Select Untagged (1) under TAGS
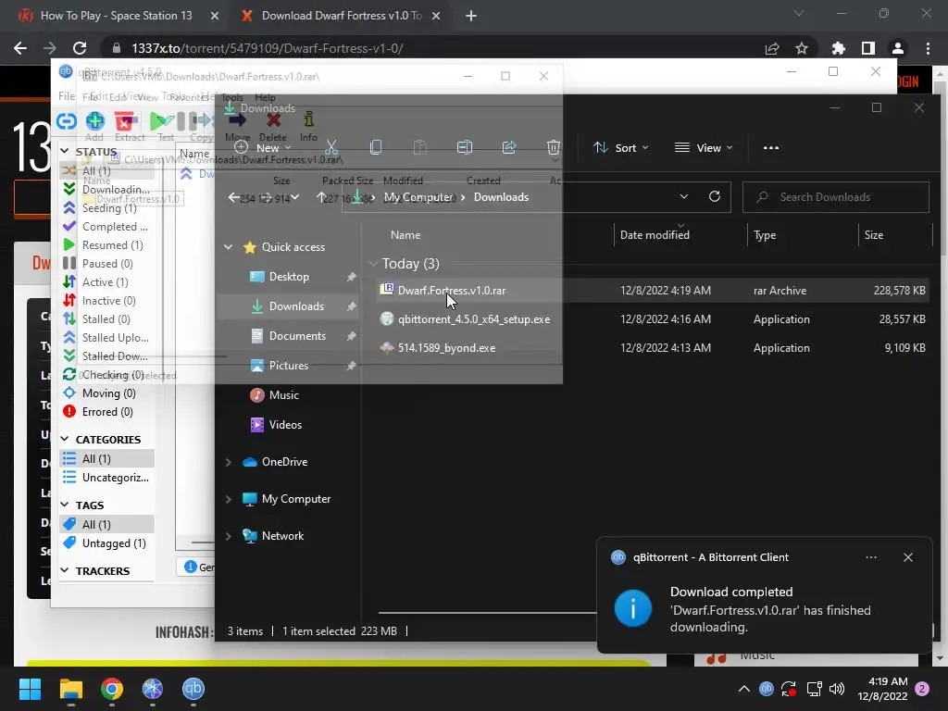This screenshot has width=948, height=711. (114, 543)
